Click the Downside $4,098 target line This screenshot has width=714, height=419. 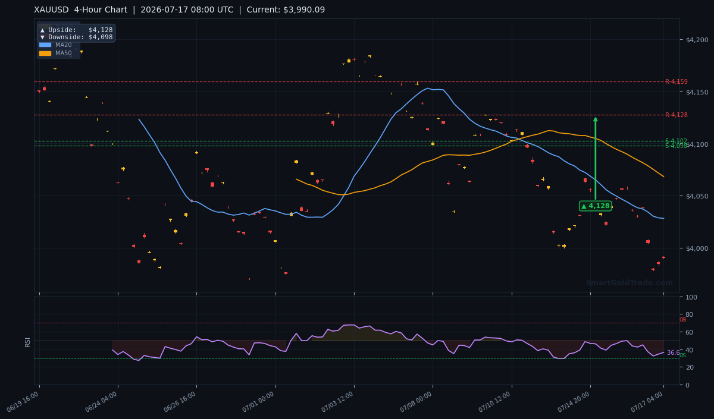[x=76, y=37]
